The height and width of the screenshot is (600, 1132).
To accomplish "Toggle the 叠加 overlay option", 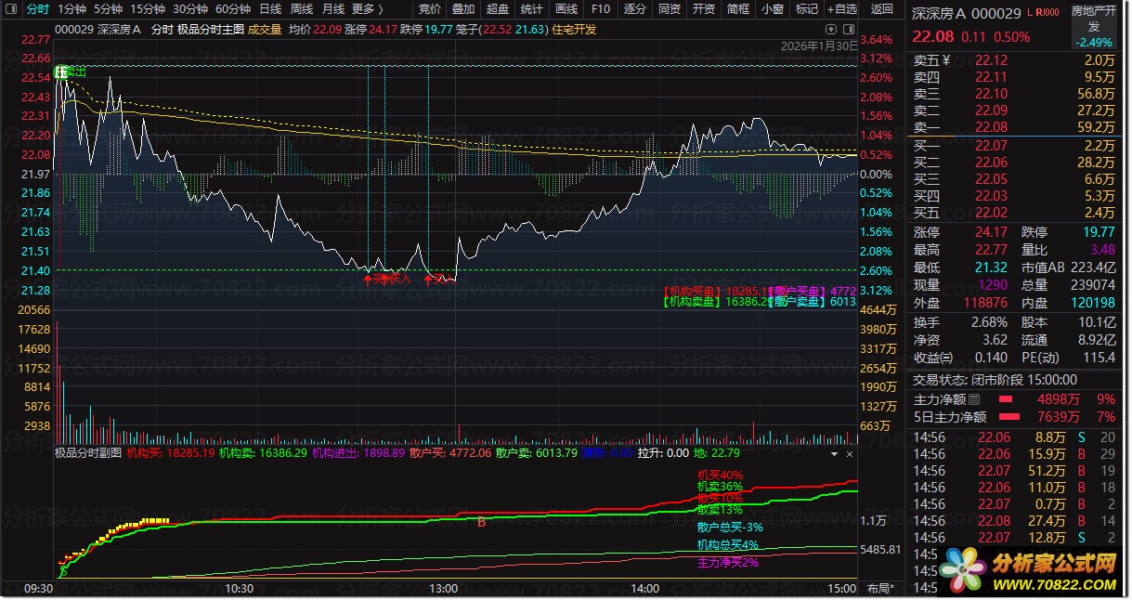I will coord(462,8).
